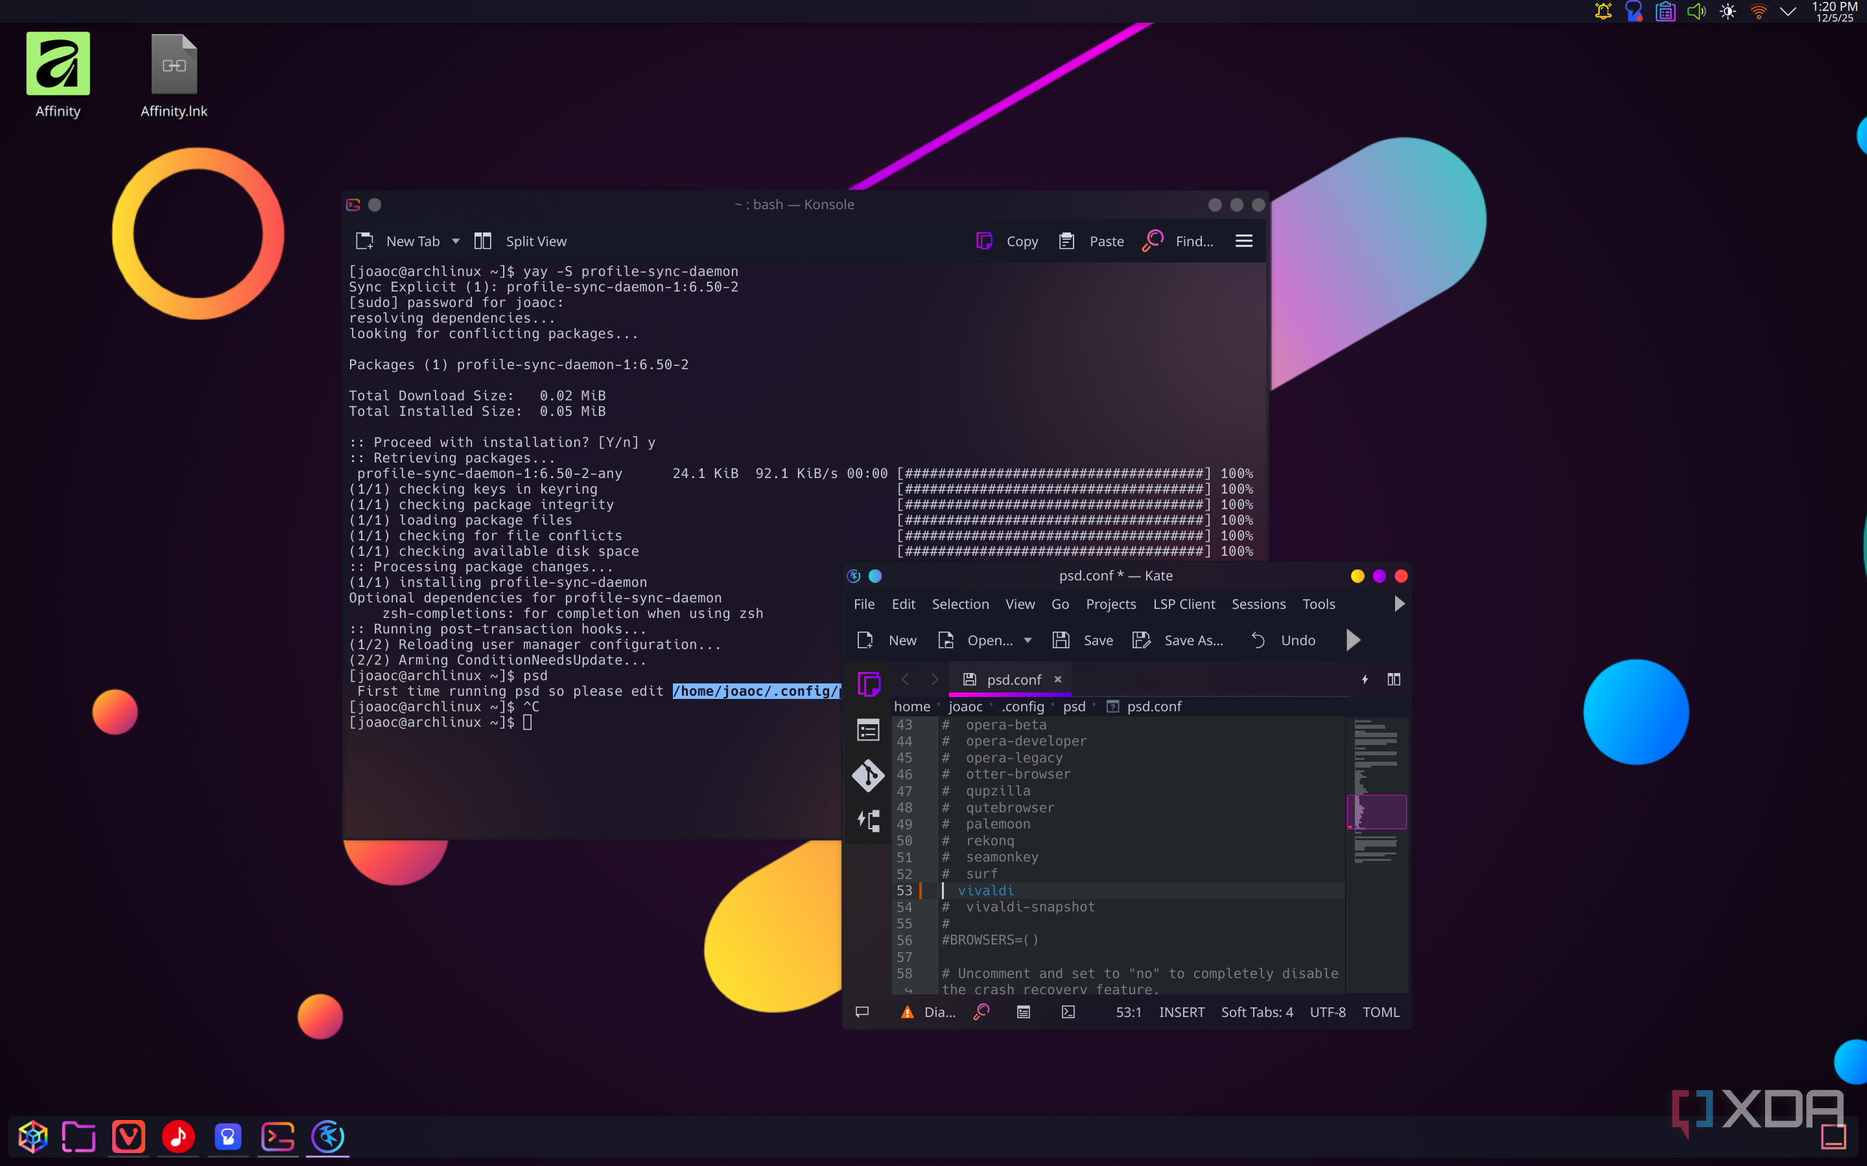This screenshot has width=1867, height=1166.
Task: Toggle INSERT mode in Kate status bar
Action: [1181, 1012]
